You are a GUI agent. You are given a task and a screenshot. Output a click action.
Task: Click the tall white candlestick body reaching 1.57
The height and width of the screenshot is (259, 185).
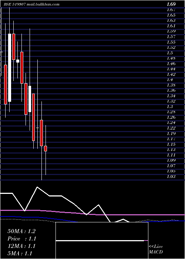pyautogui.click(x=10, y=68)
